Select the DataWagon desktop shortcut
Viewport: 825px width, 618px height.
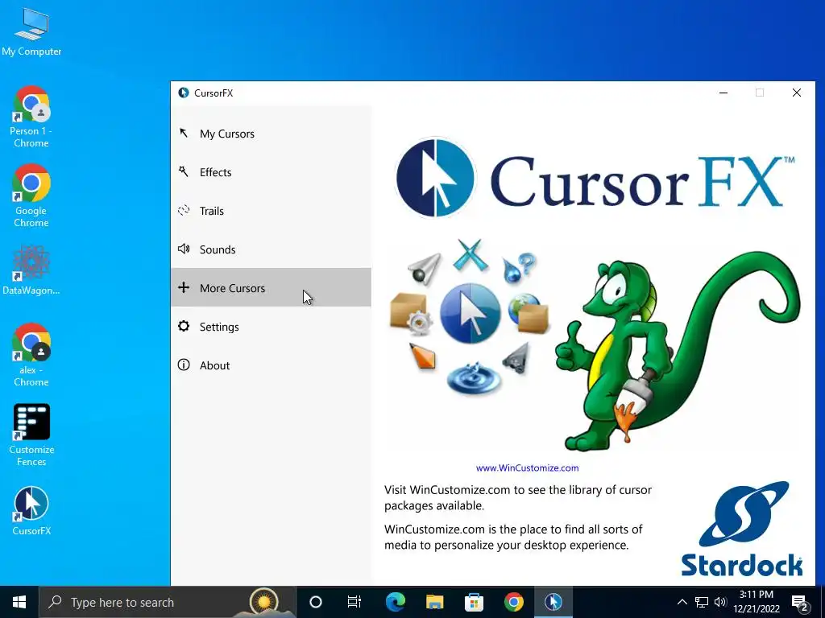point(31,270)
